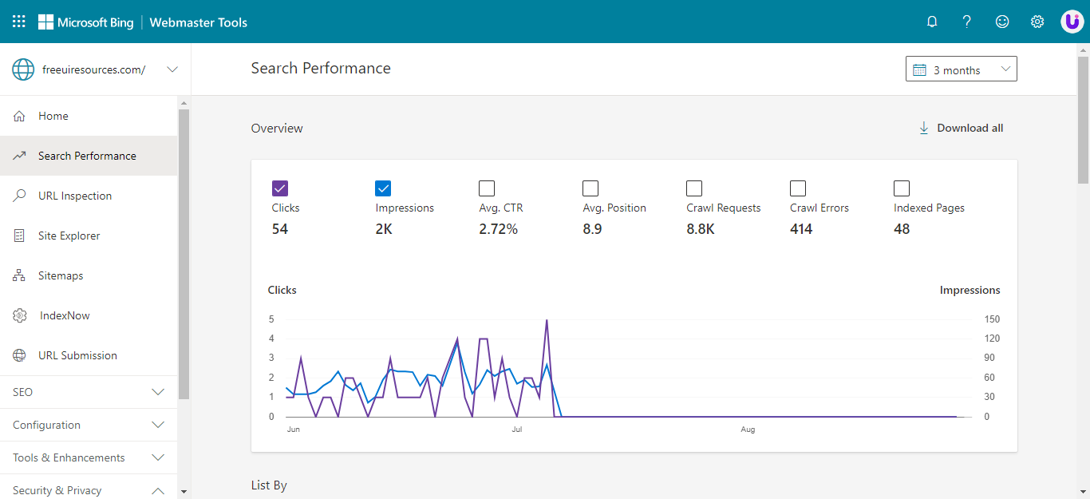Select the Search Performance sidebar icon
Viewport: 1090px width, 499px height.
click(22, 155)
